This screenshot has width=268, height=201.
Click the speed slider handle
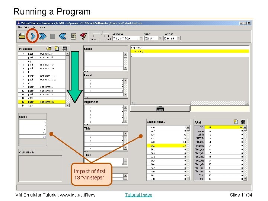point(102,33)
